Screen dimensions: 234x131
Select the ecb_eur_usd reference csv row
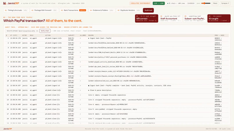117,82
